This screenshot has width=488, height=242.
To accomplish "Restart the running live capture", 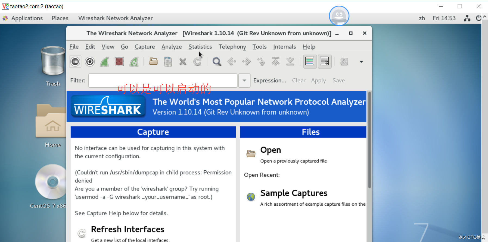I will 134,62.
